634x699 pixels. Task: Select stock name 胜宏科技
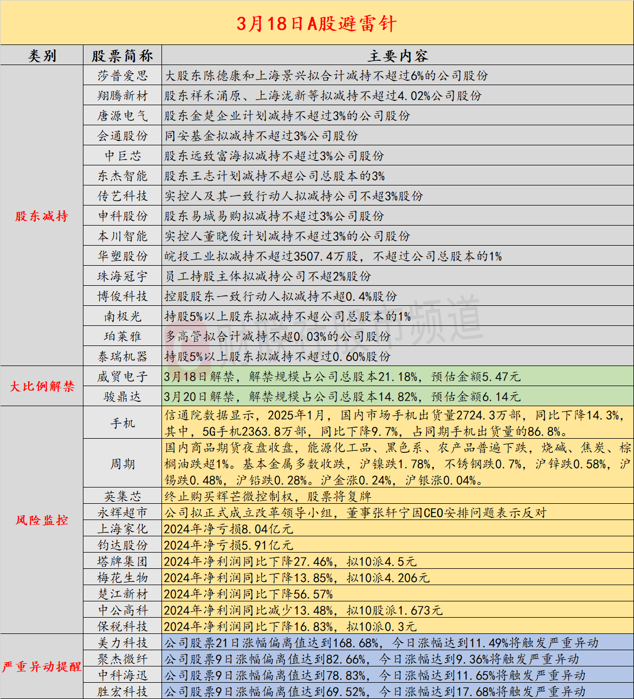pos(122,691)
